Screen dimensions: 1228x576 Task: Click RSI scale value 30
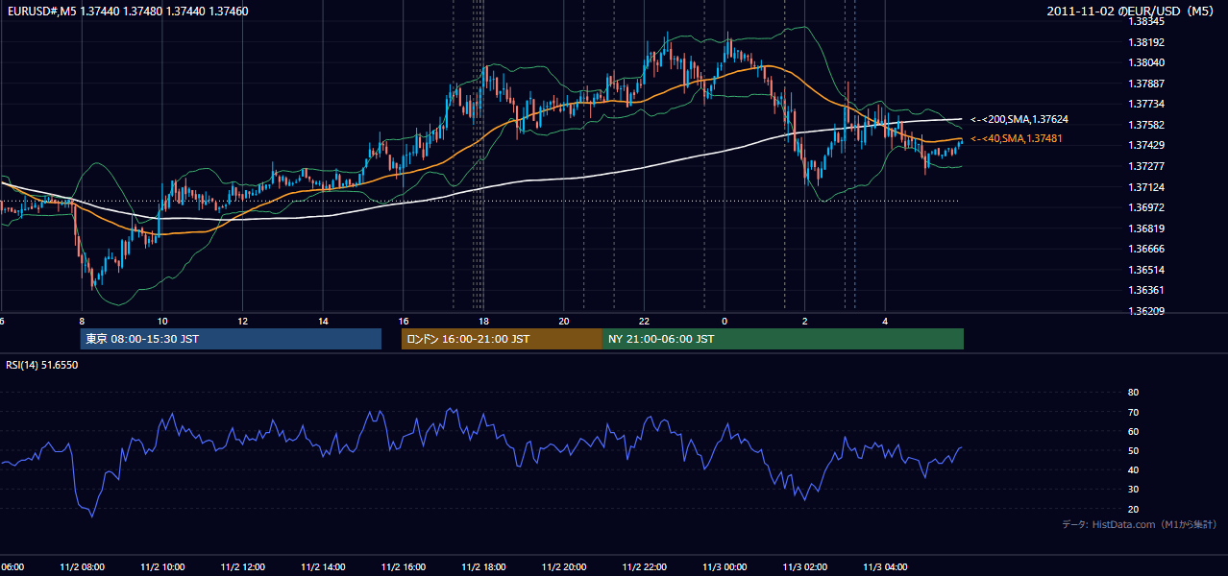[x=1133, y=490]
